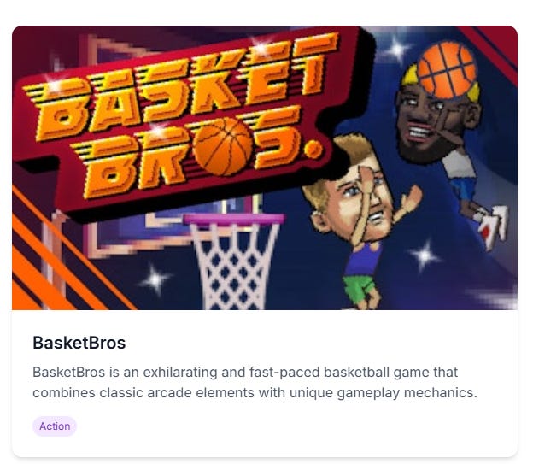Click the bearded player's face

coord(428,120)
